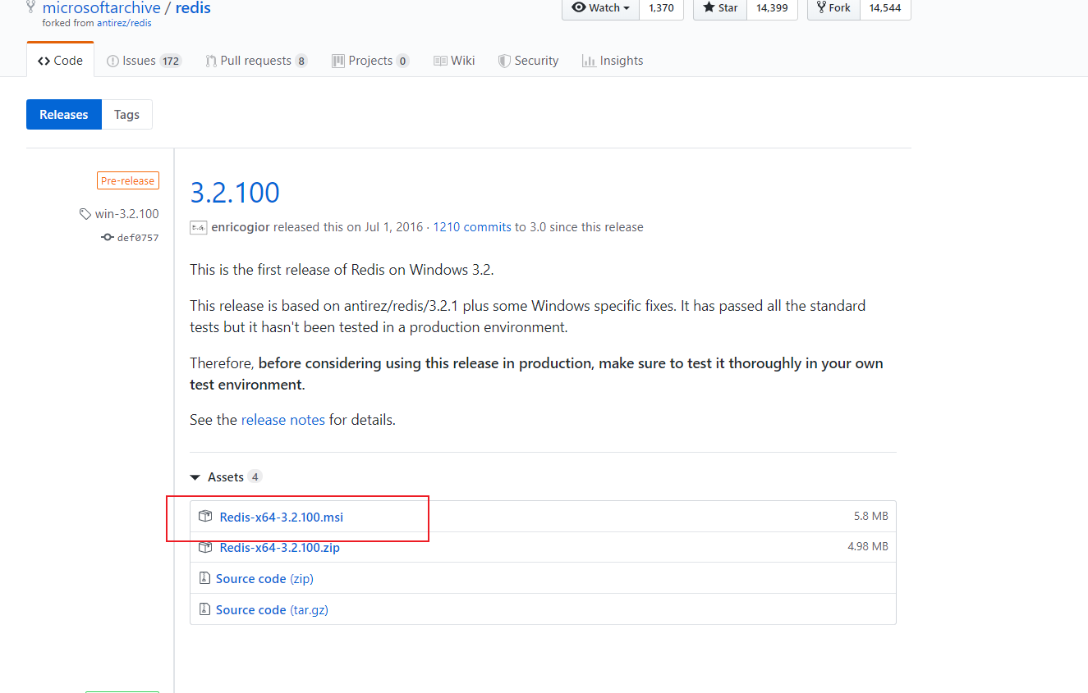This screenshot has height=693, width=1088.
Task: Click the tag icon next to win-3.2.100
Action: tap(85, 214)
